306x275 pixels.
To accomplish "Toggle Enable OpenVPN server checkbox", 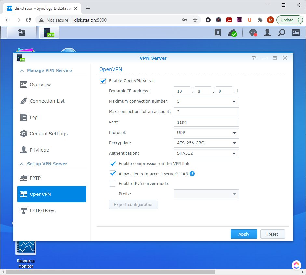I will tap(103, 80).
